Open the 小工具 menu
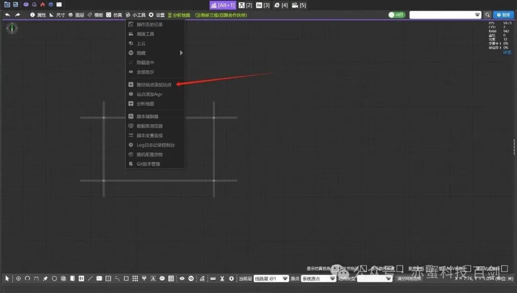This screenshot has height=293, width=517. click(135, 15)
